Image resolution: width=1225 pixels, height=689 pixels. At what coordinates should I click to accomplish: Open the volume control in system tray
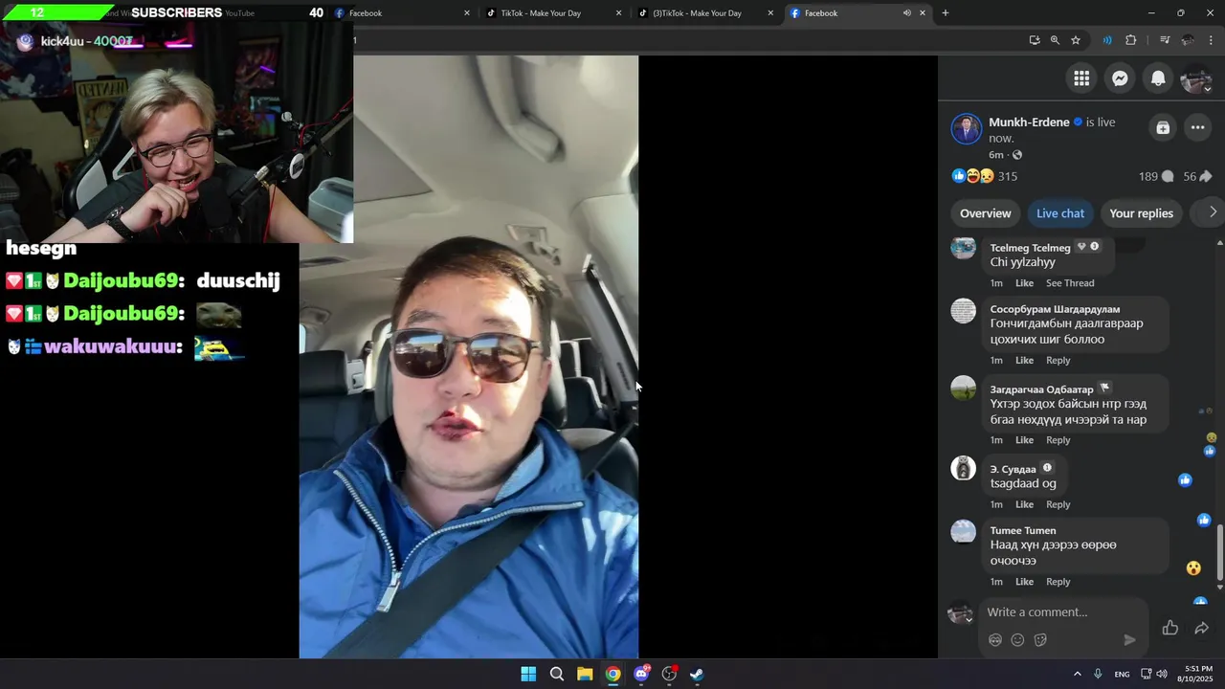coord(1162,674)
